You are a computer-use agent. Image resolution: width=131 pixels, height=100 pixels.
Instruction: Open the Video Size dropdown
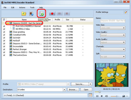[113, 28]
